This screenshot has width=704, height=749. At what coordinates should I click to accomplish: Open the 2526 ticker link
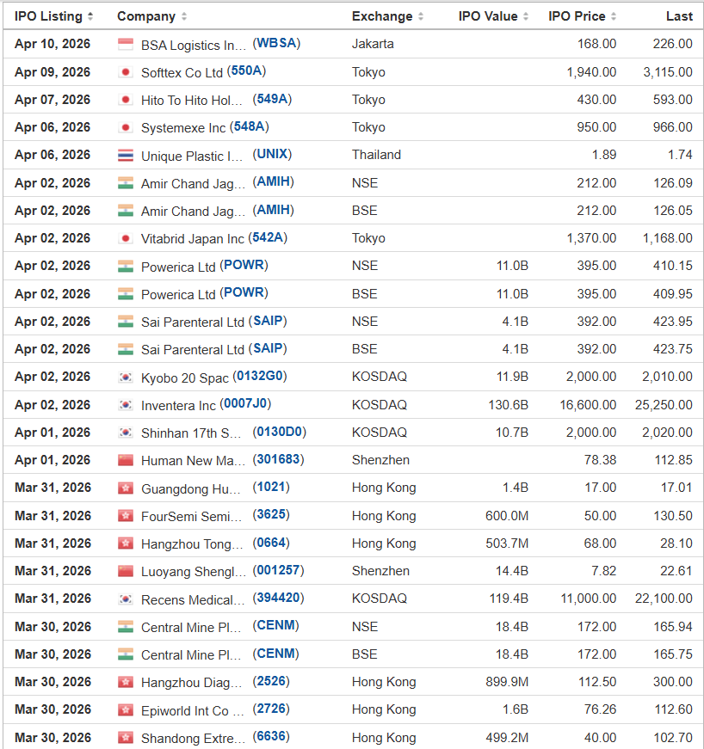pyautogui.click(x=271, y=681)
